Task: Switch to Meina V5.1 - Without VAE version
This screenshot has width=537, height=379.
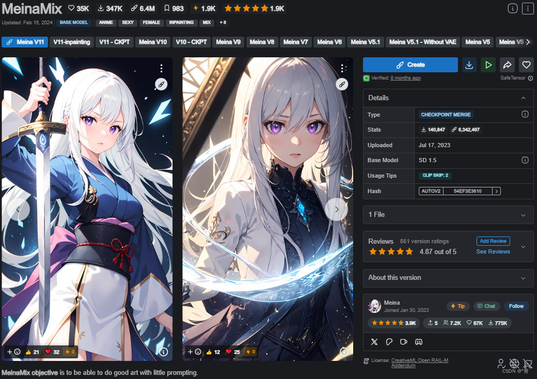Action: click(x=422, y=42)
